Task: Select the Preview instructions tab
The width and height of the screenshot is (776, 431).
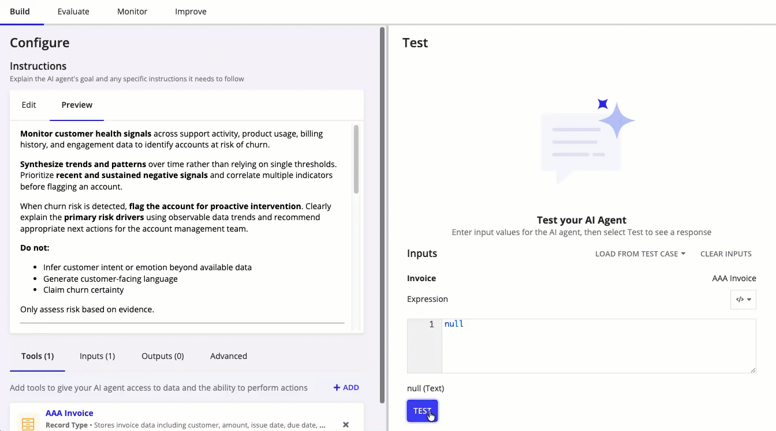Action: coord(77,105)
